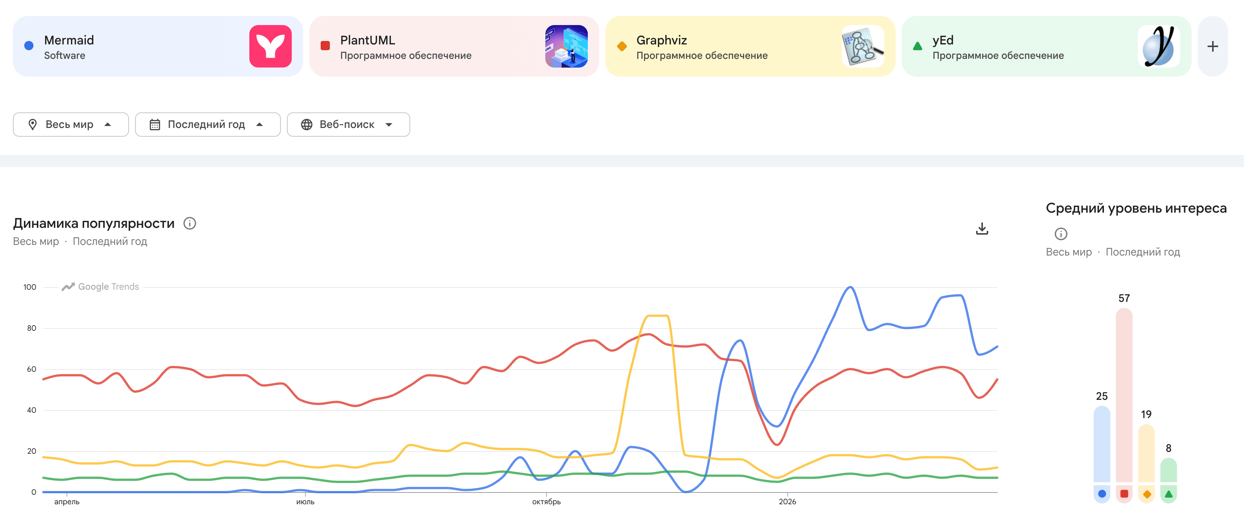Click the yEd search term text

click(x=942, y=40)
